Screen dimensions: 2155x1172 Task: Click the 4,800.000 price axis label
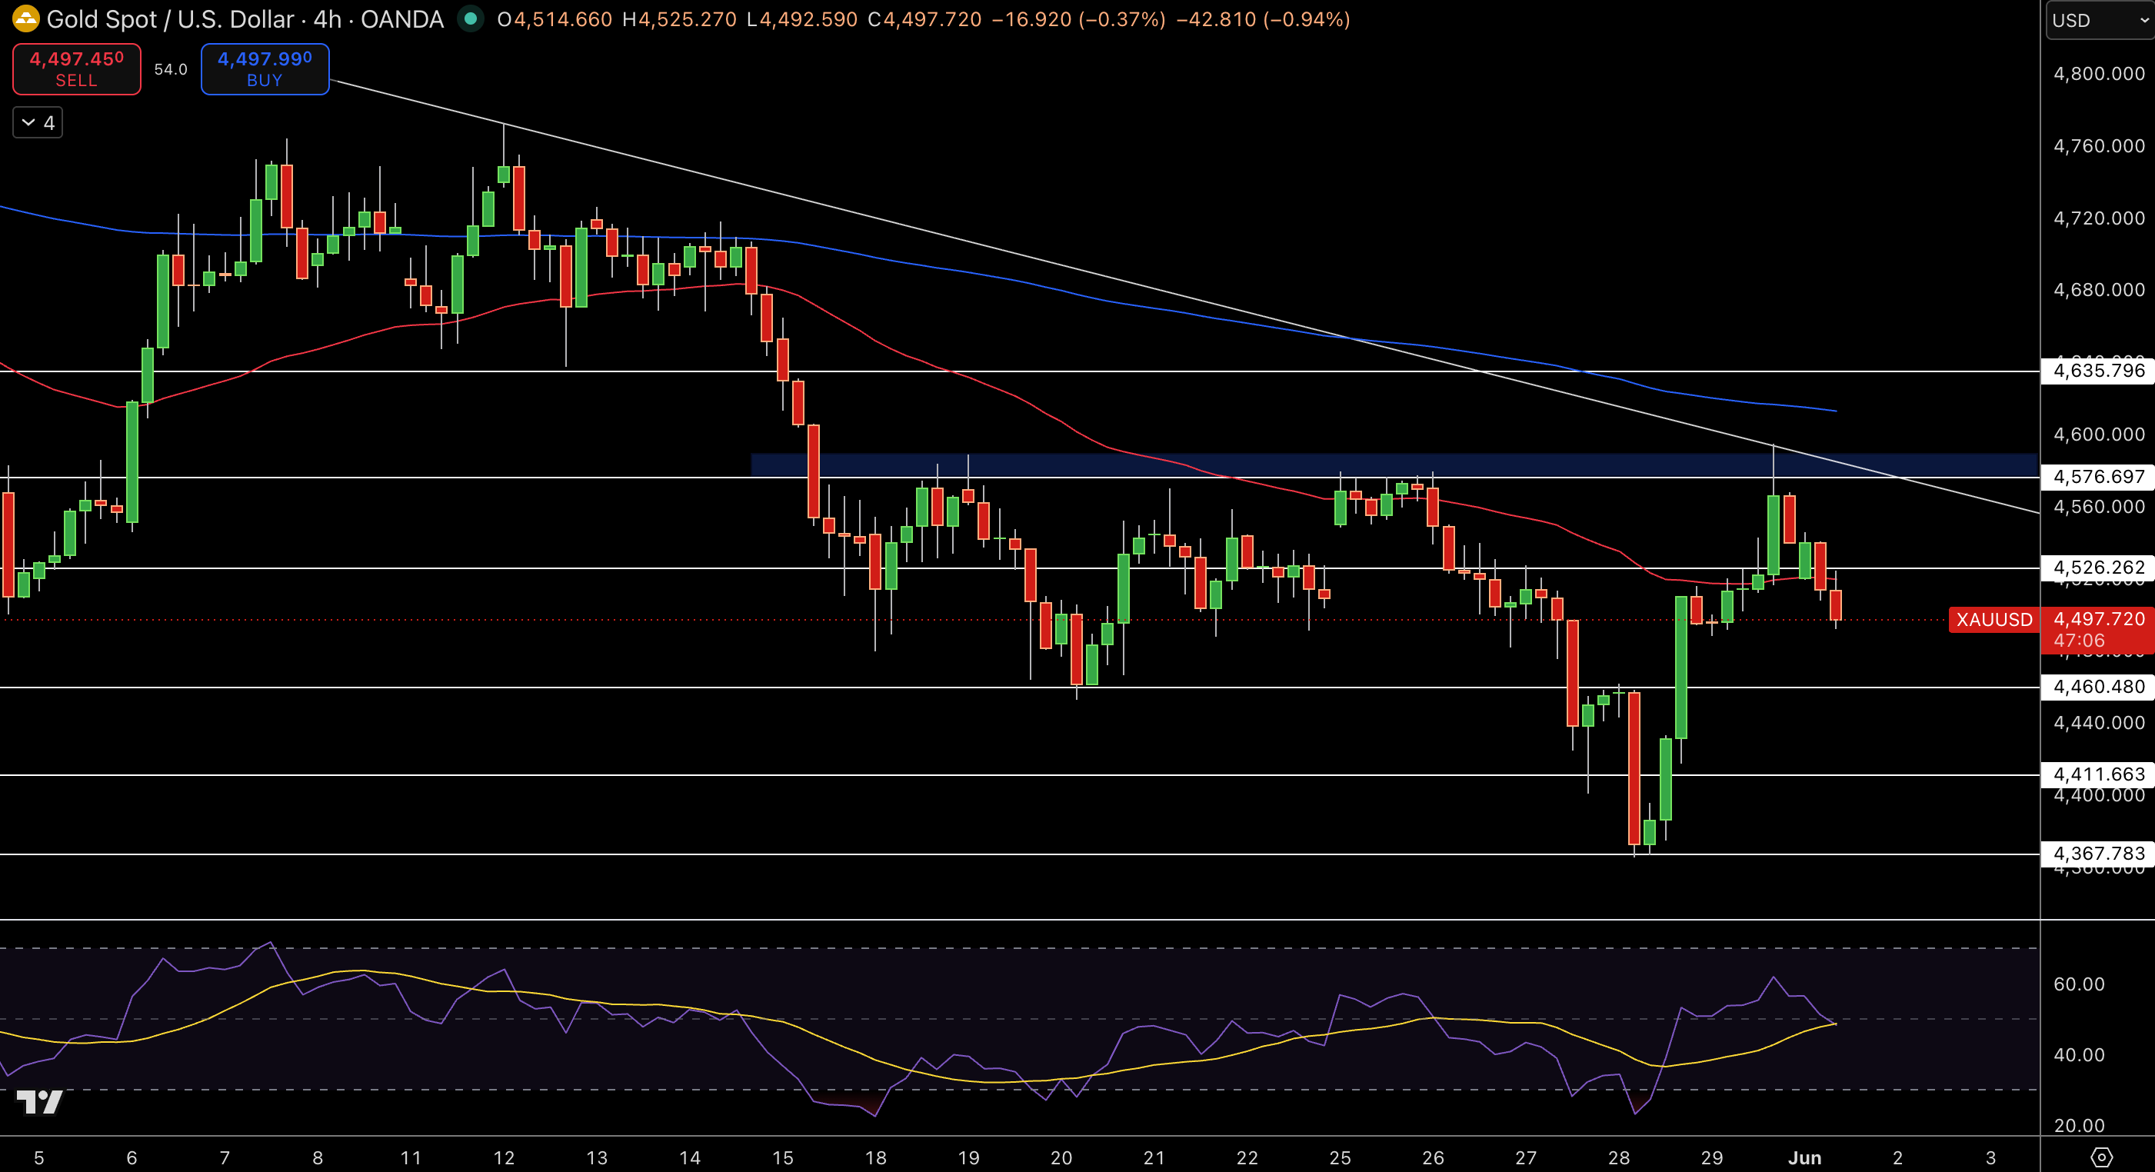(x=2098, y=74)
